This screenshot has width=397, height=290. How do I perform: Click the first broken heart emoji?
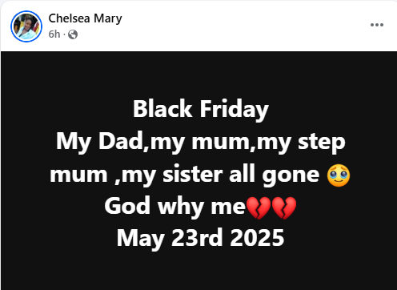tap(258, 207)
